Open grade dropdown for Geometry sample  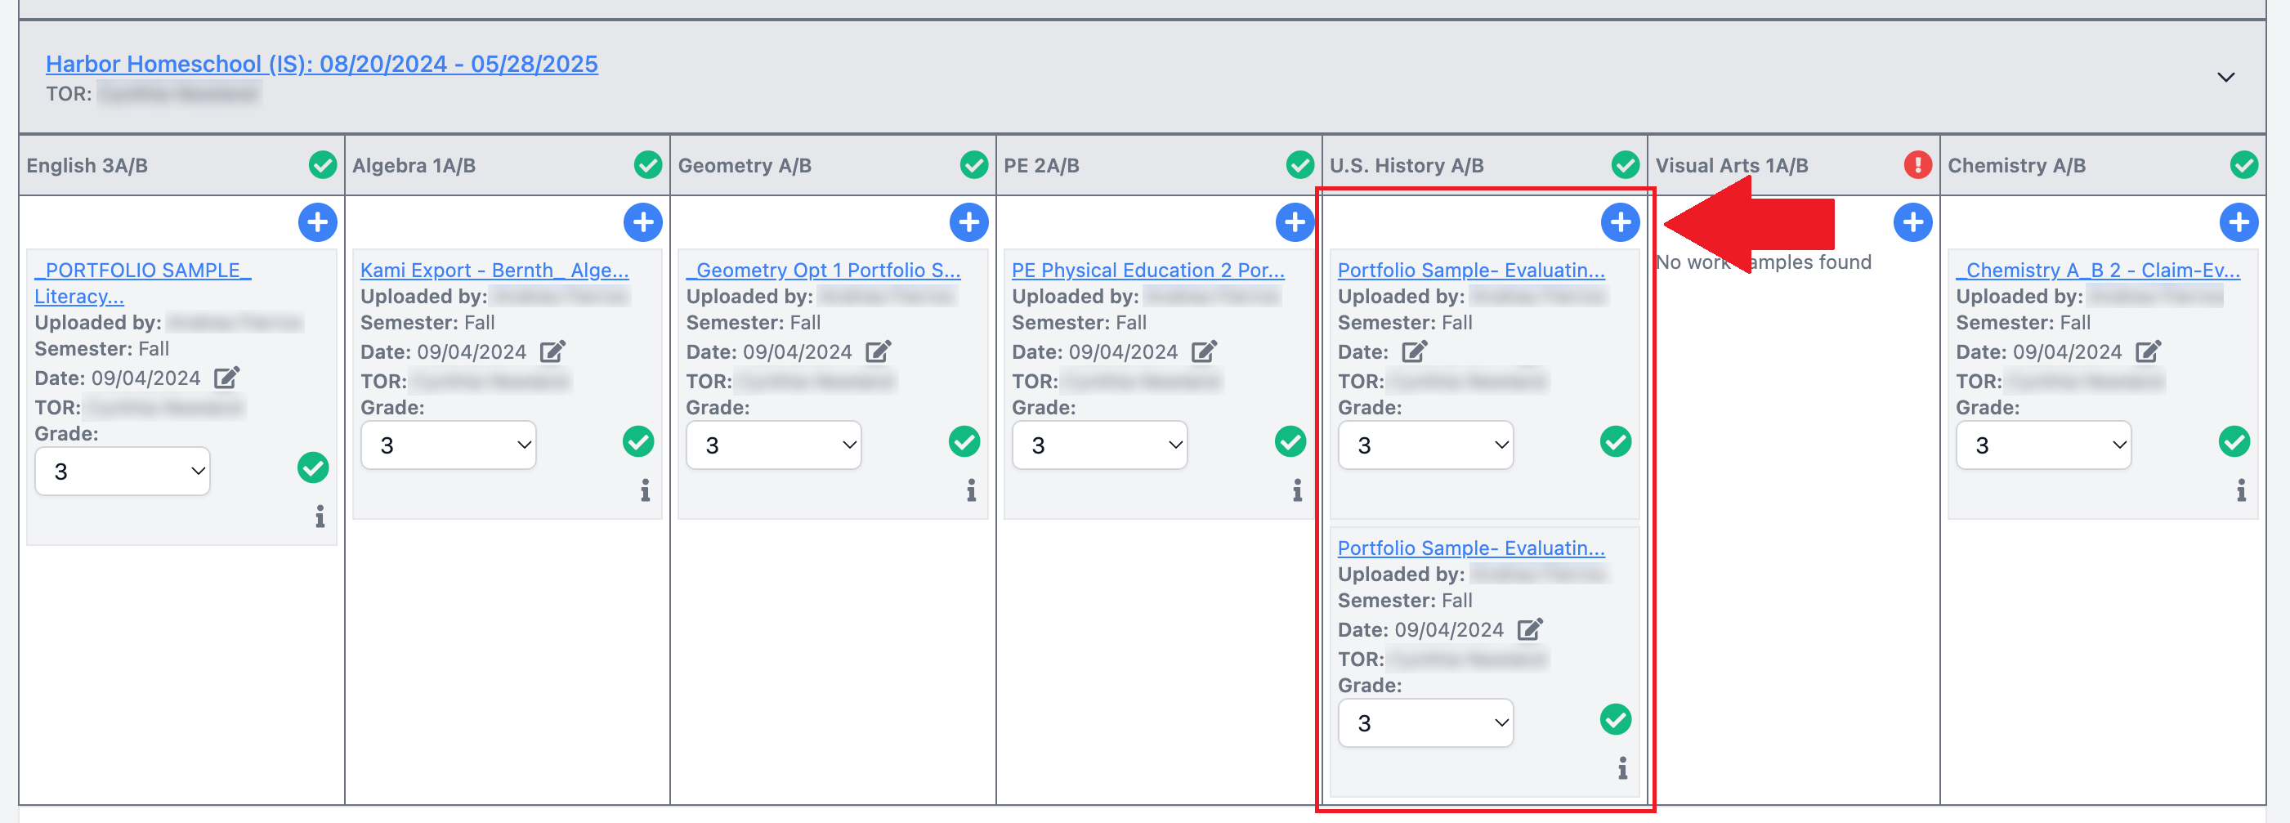pos(773,445)
